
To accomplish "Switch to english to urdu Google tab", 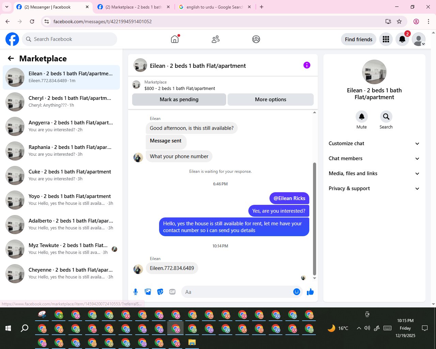I will coord(215,7).
